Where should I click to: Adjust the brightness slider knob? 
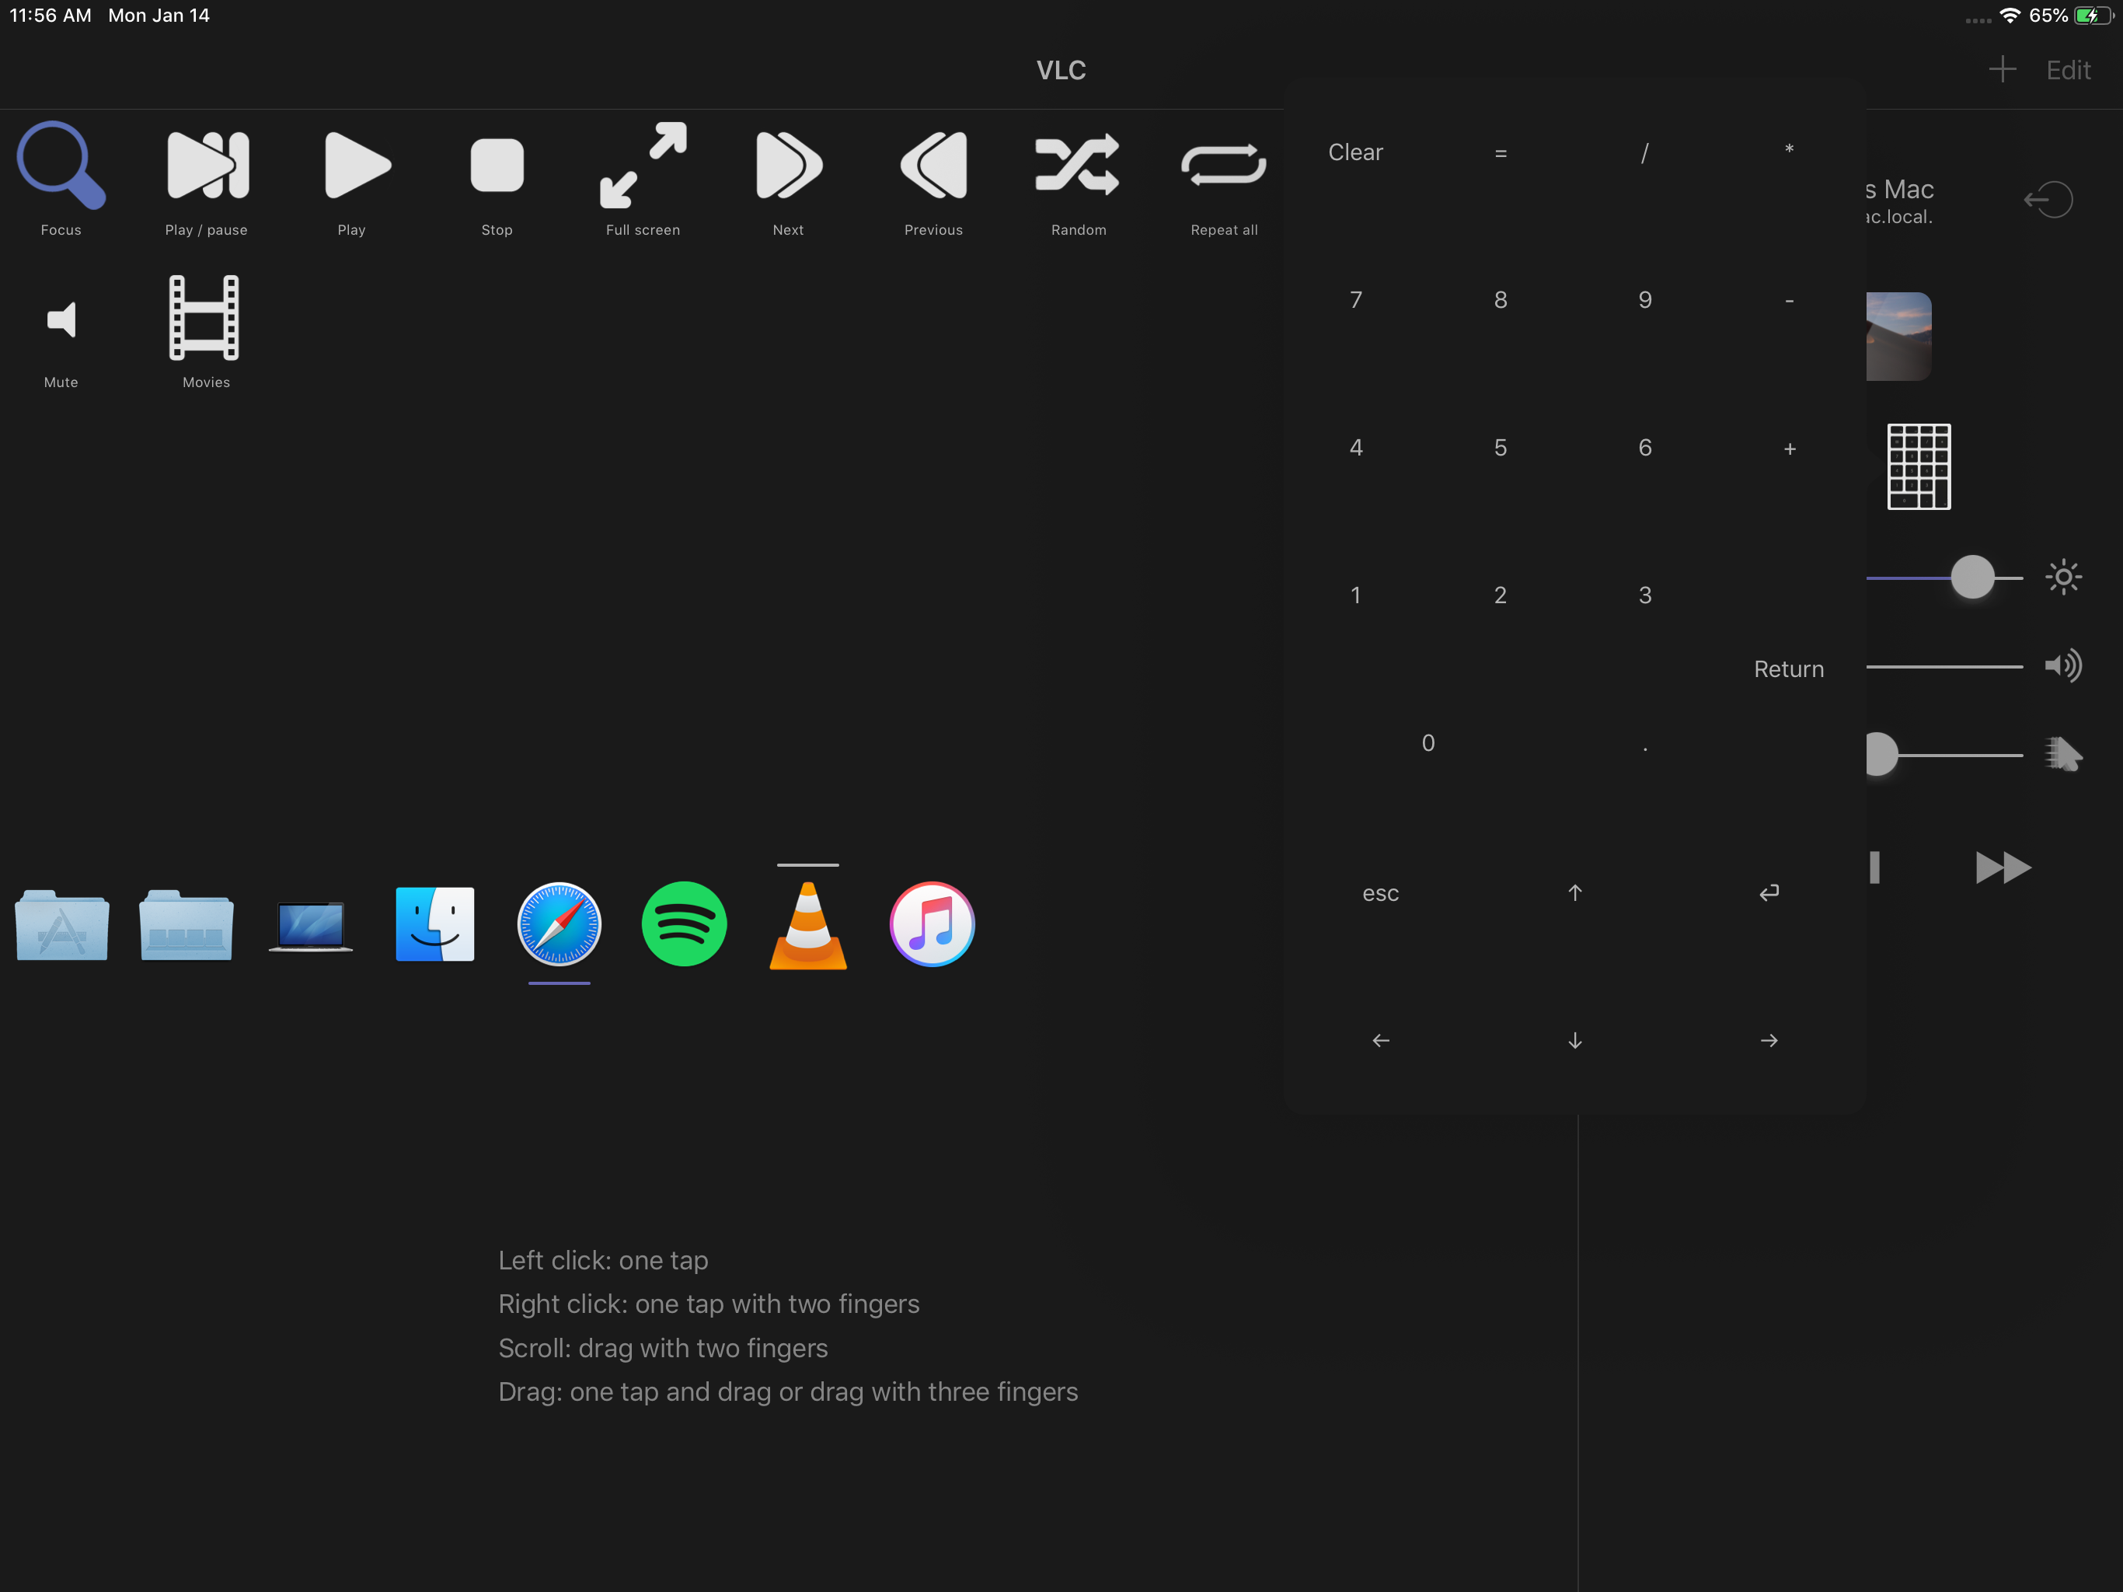click(x=1971, y=577)
